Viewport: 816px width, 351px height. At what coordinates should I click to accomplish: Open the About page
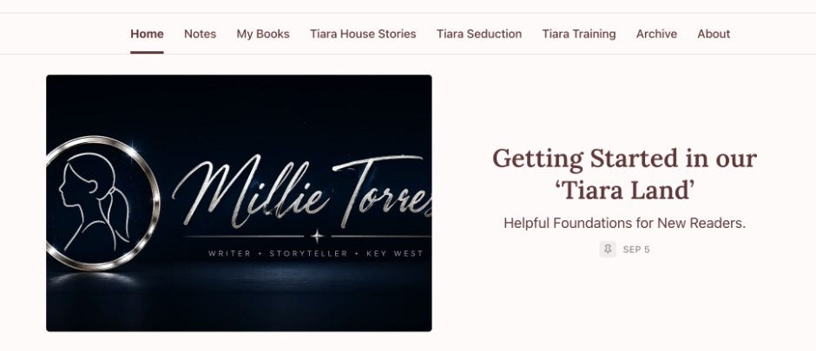714,34
